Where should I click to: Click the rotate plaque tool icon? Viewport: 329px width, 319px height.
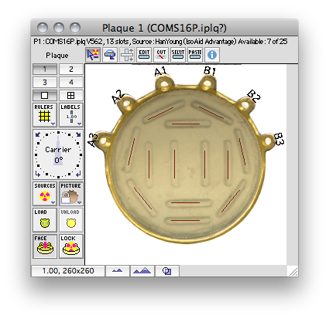pyautogui.click(x=110, y=55)
